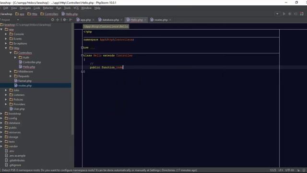Click the rightmost icon in the top toolbar
Image resolution: width=307 pixels, height=173 pixels.
point(302,14)
